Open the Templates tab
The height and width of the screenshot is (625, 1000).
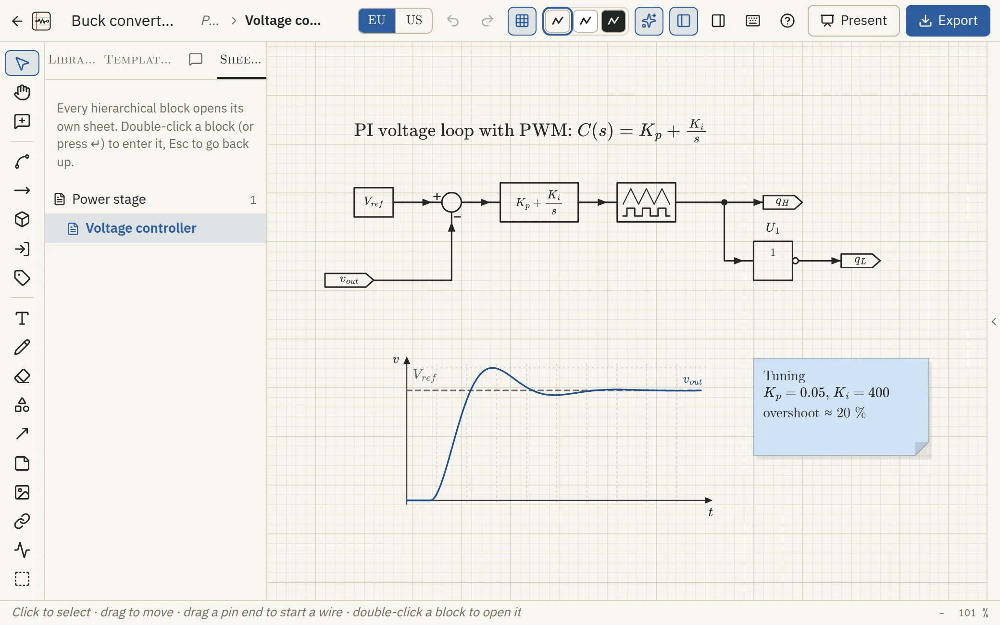coord(138,60)
